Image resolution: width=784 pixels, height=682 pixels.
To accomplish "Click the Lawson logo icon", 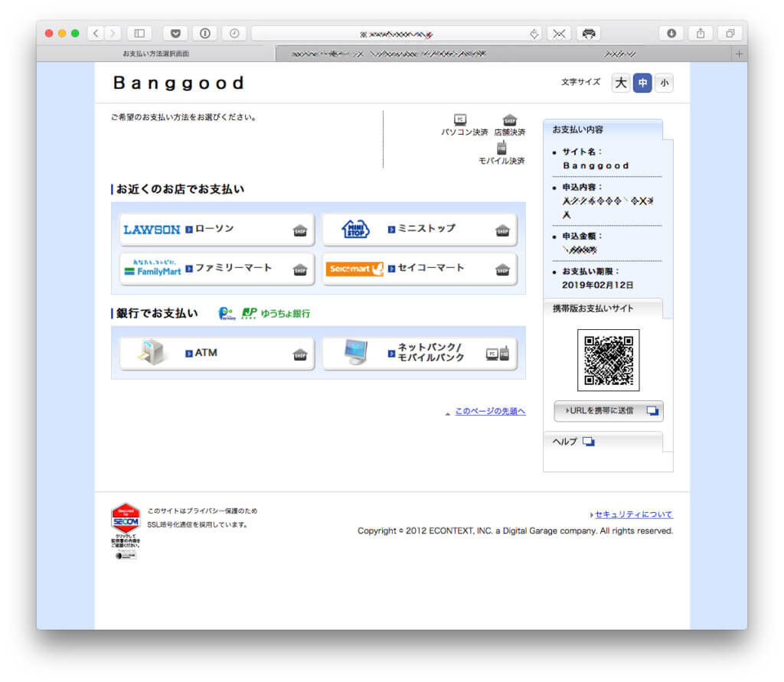I will pyautogui.click(x=152, y=230).
